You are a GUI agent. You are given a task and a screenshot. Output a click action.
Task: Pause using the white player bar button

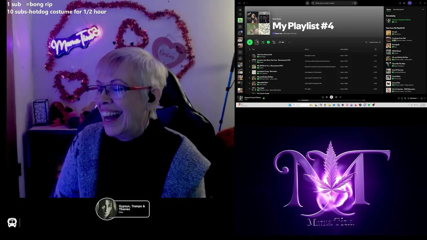point(331,97)
